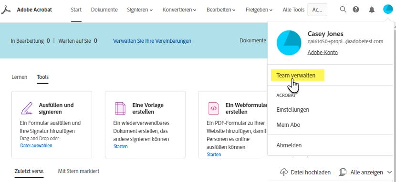
Task: Open the help question mark icon
Action: click(356, 10)
